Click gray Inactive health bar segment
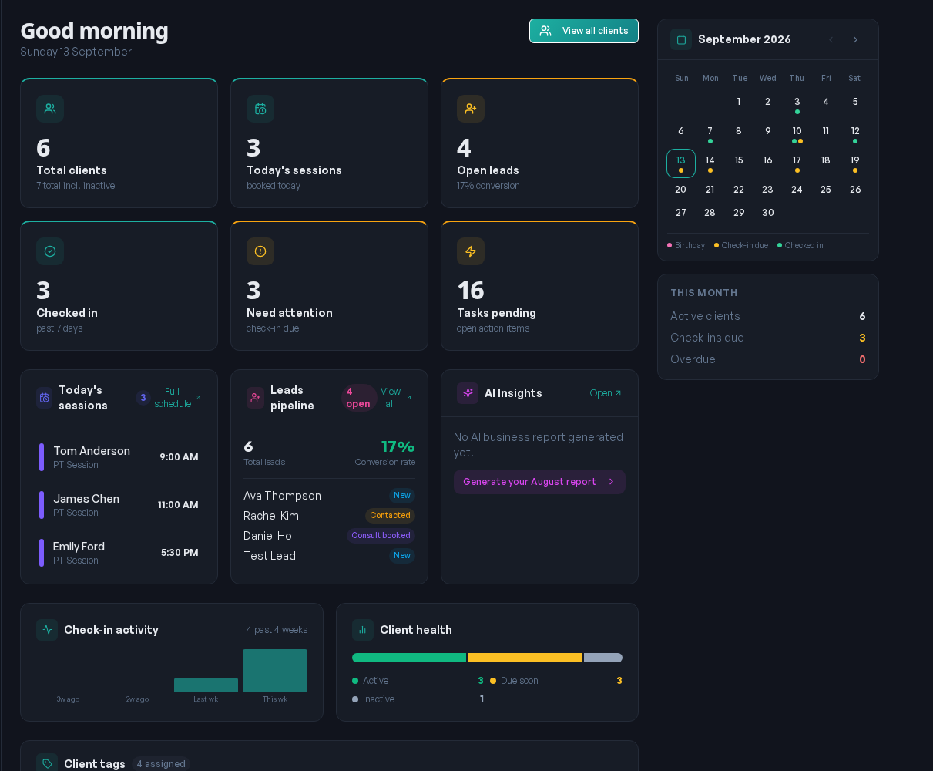The height and width of the screenshot is (771, 933). [603, 658]
